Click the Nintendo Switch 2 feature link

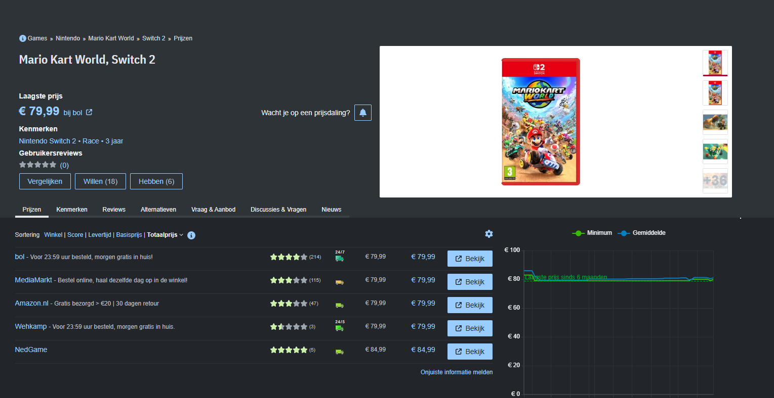48,141
